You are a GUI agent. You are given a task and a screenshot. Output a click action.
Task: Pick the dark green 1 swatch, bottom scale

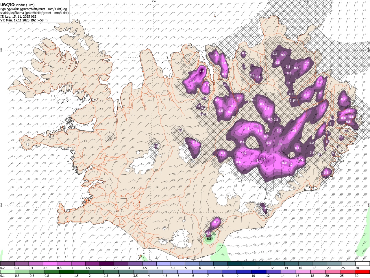[x=66, y=272]
